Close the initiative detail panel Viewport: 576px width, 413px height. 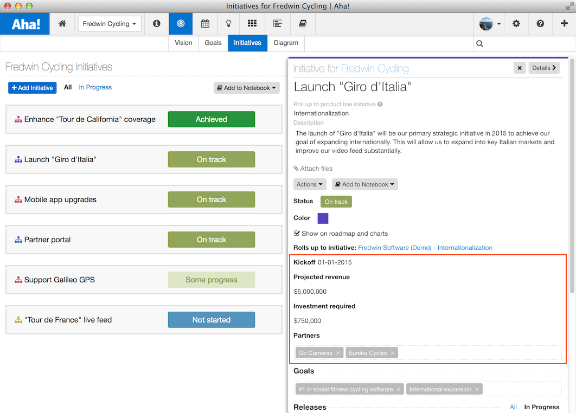520,68
